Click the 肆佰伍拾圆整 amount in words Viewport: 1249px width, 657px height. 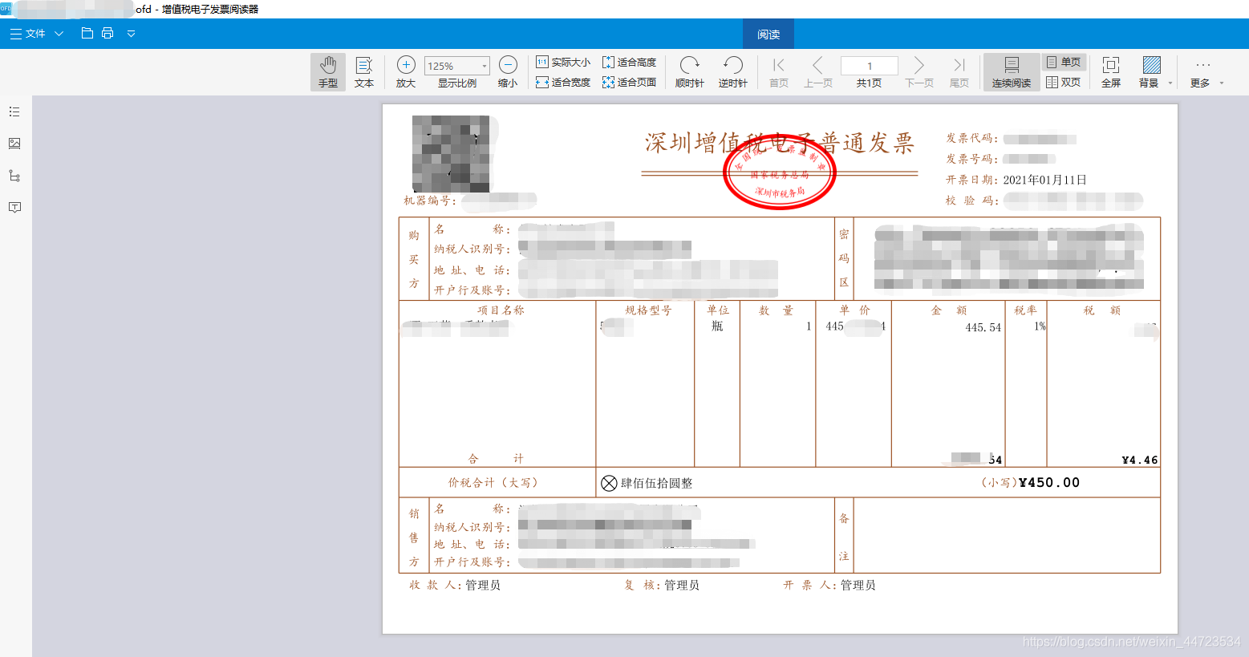[656, 483]
